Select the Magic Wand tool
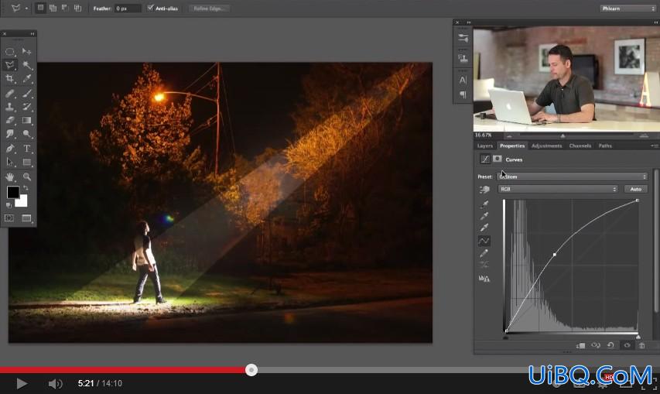The image size is (660, 394). point(26,65)
